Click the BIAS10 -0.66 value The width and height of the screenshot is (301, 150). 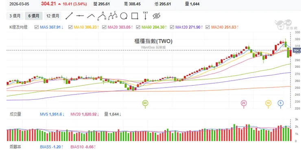pos(83,147)
